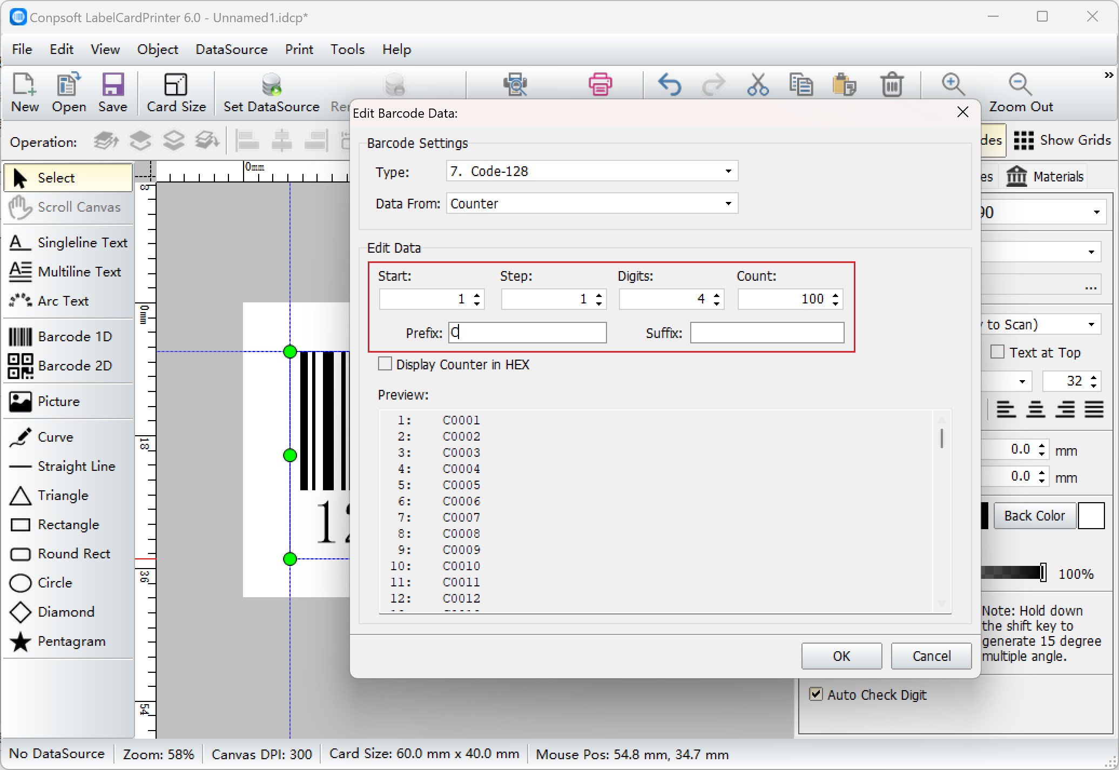This screenshot has width=1119, height=770.
Task: Select the Pentagram shape tool
Action: coord(68,641)
